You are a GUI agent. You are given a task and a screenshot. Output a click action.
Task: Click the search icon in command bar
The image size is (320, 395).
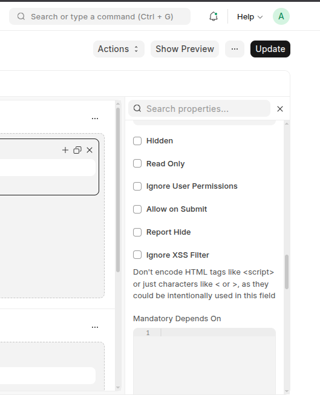21,16
